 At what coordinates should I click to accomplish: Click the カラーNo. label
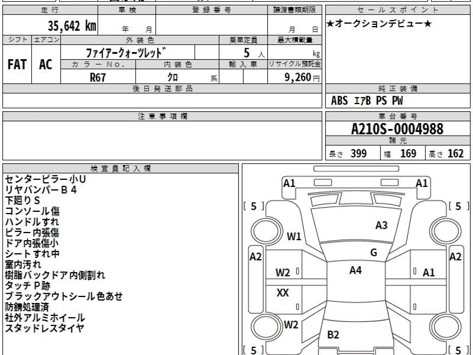pyautogui.click(x=98, y=64)
